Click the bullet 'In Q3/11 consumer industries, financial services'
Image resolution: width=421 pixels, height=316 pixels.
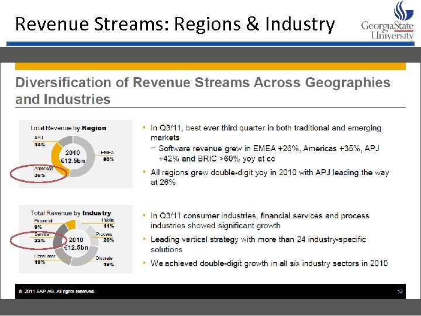point(260,221)
